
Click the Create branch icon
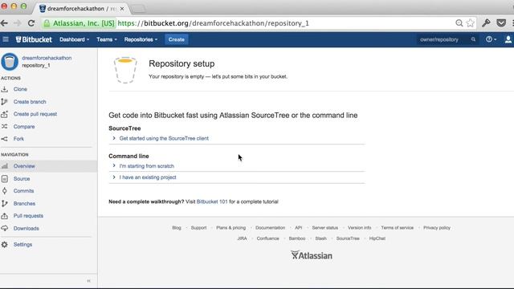pyautogui.click(x=5, y=102)
